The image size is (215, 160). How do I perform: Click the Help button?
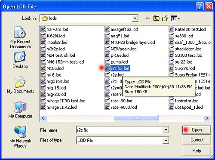click(x=197, y=151)
